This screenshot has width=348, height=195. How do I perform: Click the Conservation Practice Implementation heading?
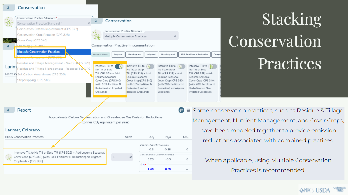coord(123,45)
